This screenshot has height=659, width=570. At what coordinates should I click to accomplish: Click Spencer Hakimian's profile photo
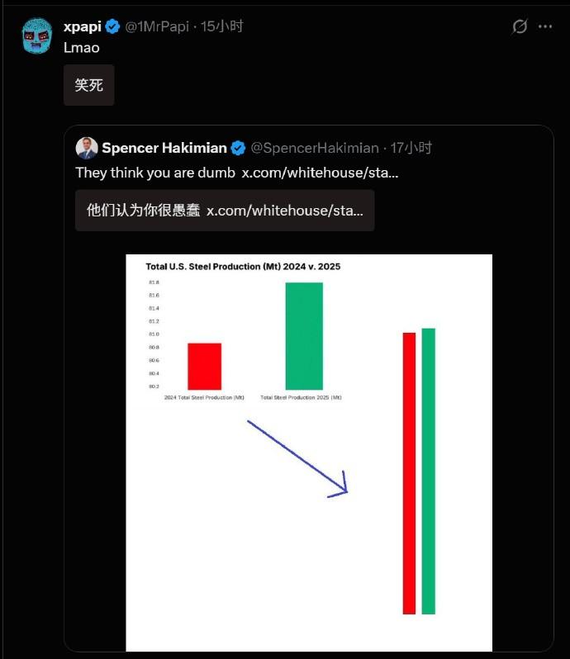[87, 148]
